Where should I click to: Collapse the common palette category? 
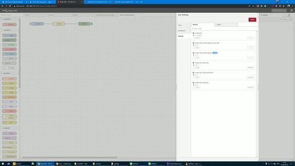point(10,30)
